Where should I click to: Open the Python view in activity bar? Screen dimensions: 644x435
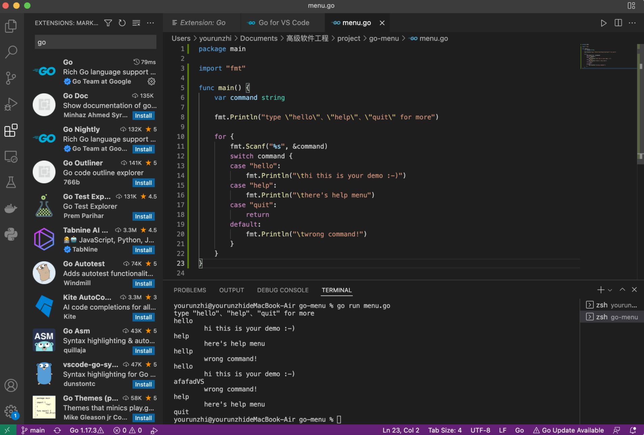pyautogui.click(x=11, y=234)
